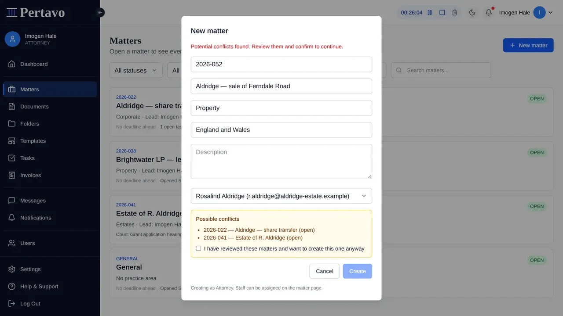Discard the timer using the trash icon

[x=455, y=13]
